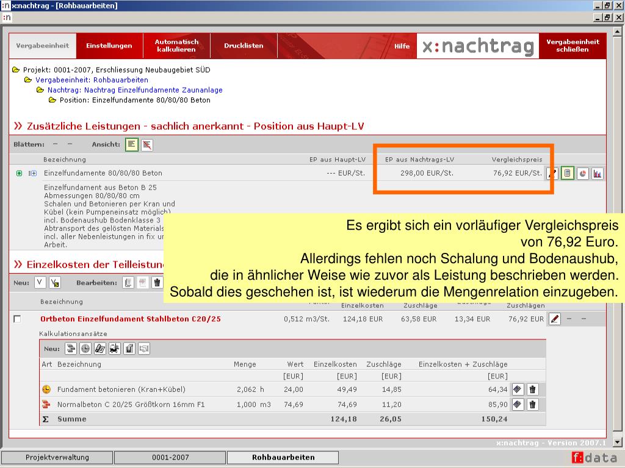Edit the Normalbeton C 20/25 row
625x468 pixels.
tap(518, 405)
